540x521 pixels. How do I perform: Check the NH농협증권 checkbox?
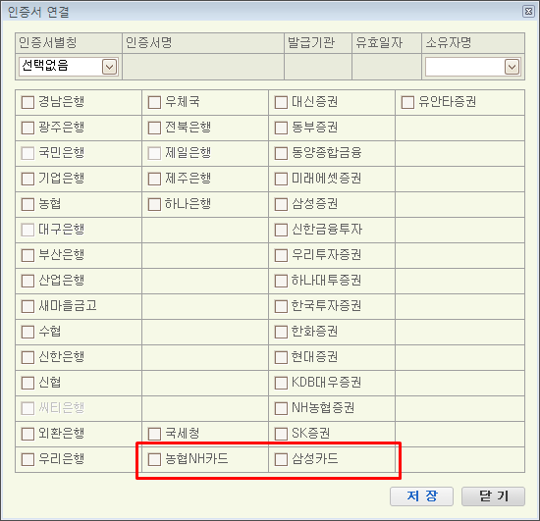(281, 408)
